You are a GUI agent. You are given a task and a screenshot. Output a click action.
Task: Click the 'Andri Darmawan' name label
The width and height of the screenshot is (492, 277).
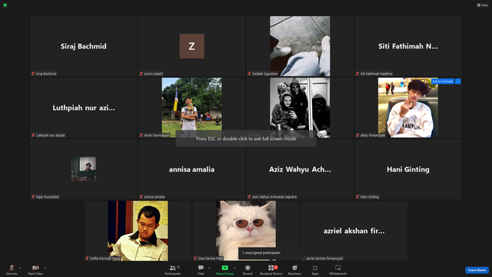pos(157,135)
